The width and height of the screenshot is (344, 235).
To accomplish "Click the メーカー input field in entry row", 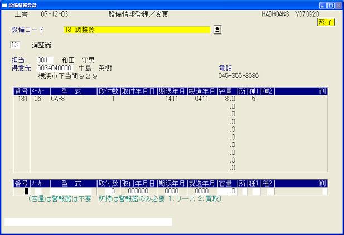I will click(x=38, y=192).
